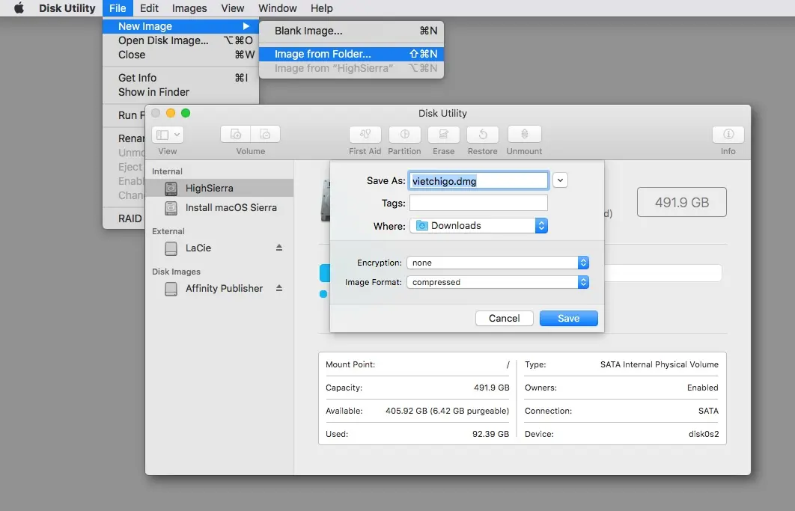Open the Encryption dropdown

click(x=498, y=263)
